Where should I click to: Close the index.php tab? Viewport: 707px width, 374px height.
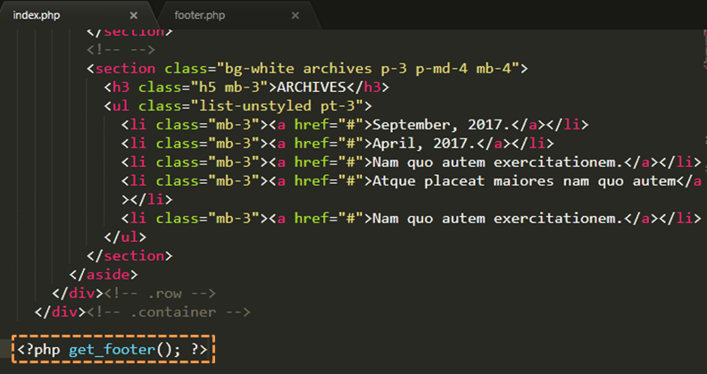[134, 15]
